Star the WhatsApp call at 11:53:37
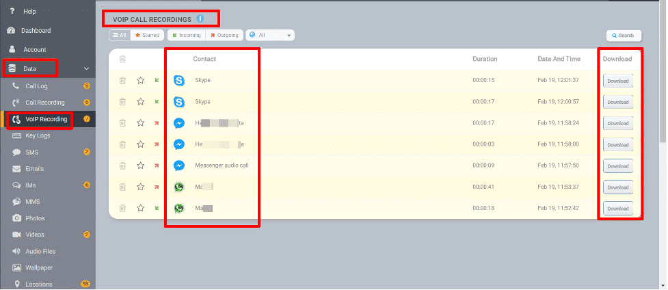 tap(141, 187)
